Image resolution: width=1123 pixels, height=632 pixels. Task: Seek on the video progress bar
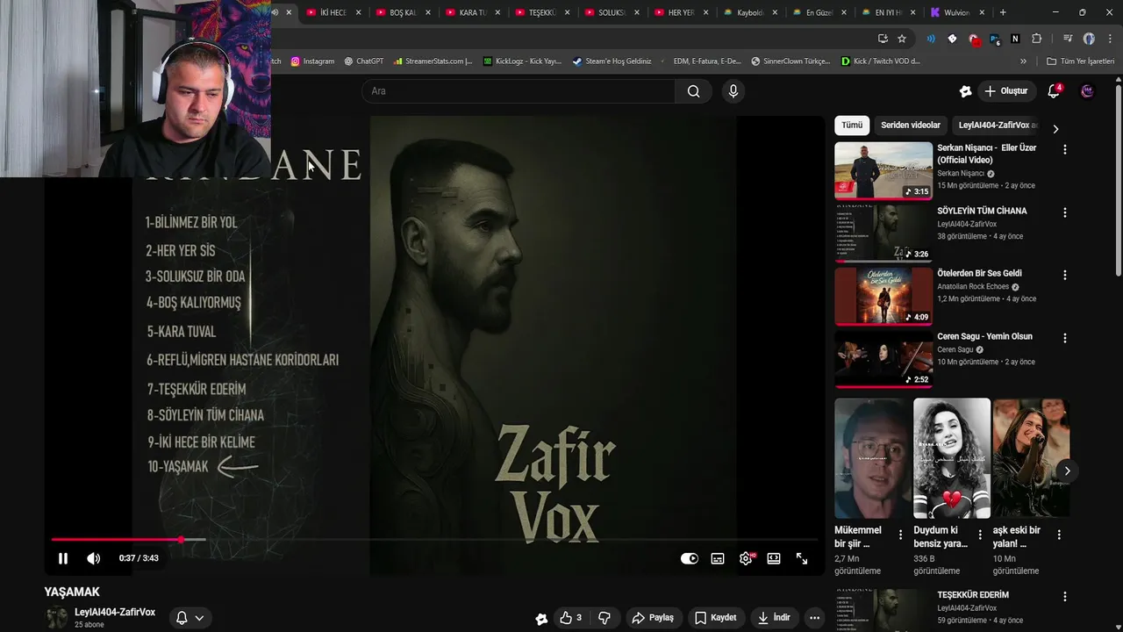[x=434, y=540]
